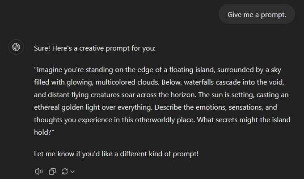Copy the response with the copy icon
Image resolution: width=304 pixels, height=179 pixels.
[x=52, y=171]
